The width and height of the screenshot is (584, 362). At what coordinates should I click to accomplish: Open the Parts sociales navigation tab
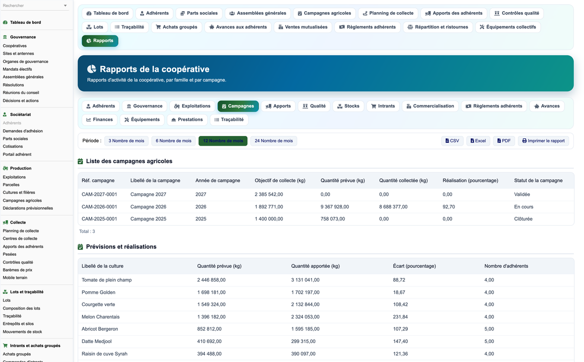(199, 13)
